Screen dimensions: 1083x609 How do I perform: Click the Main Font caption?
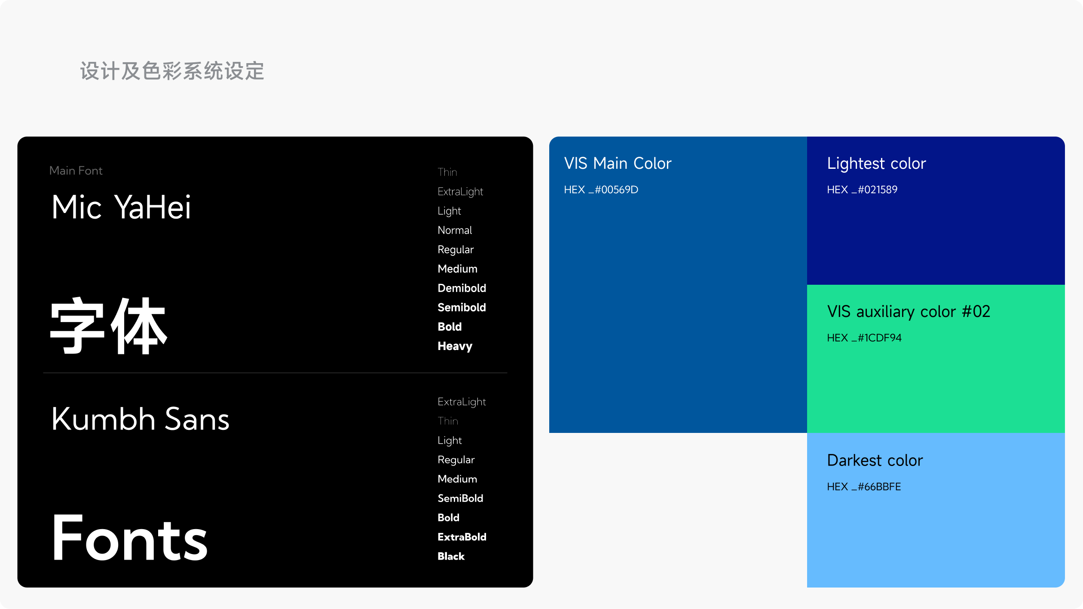click(x=76, y=171)
